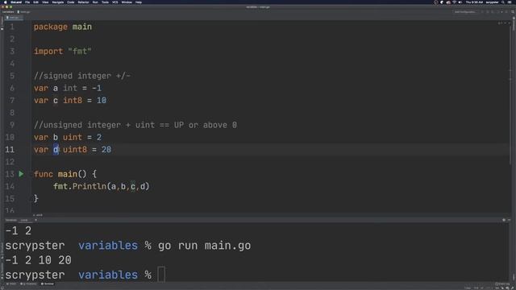Click the '//signed integer +/-' comment
This screenshot has height=290, width=516.
pyautogui.click(x=82, y=76)
